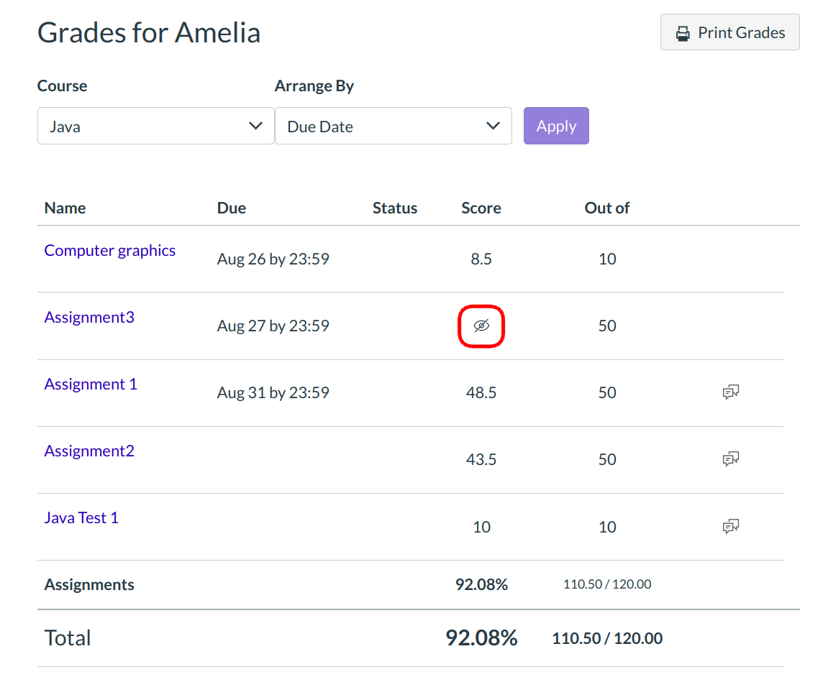Open the Assignment2 link
Image resolution: width=823 pixels, height=677 pixels.
pos(89,451)
